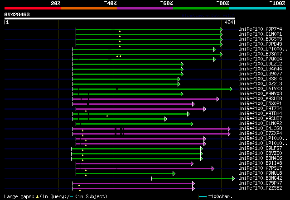Viewport: 290px width, 200px height.
Task: Click the purple arrowhead ending the A9SUD8 alignment
Action: click(218, 99)
